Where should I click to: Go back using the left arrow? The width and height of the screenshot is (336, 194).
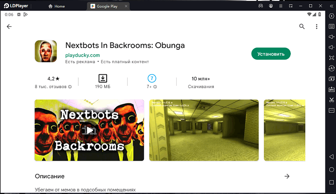[9, 26]
